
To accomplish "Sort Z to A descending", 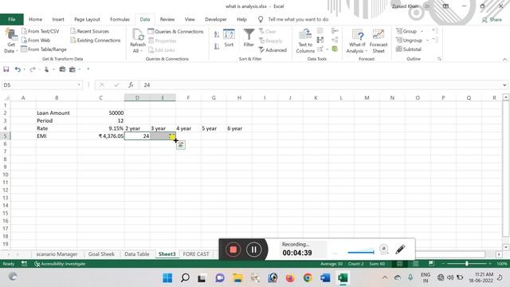I will click(217, 46).
